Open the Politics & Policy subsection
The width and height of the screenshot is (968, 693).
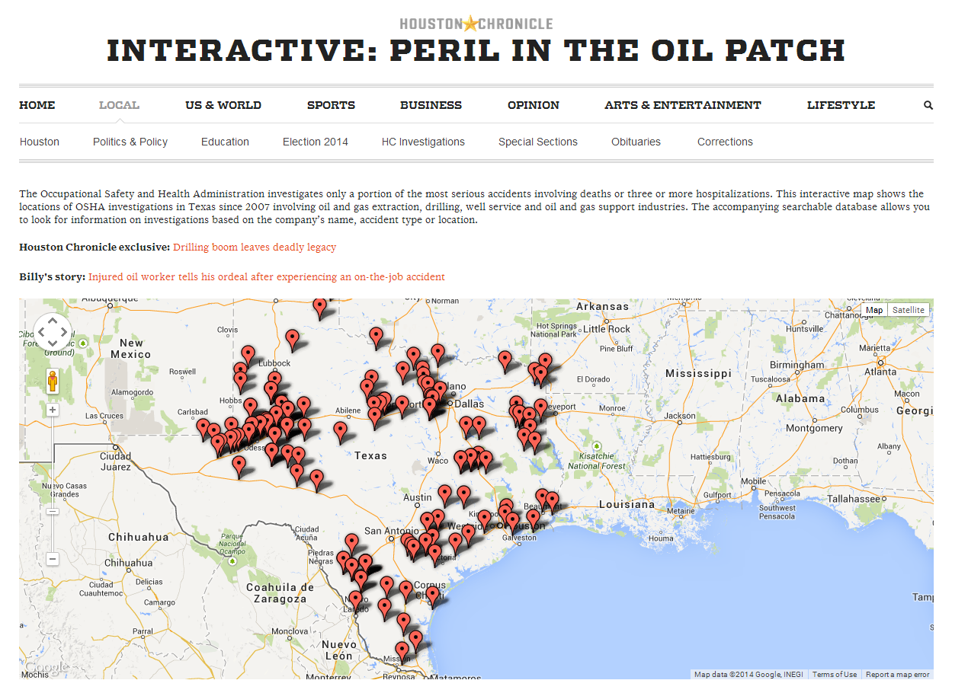(130, 142)
